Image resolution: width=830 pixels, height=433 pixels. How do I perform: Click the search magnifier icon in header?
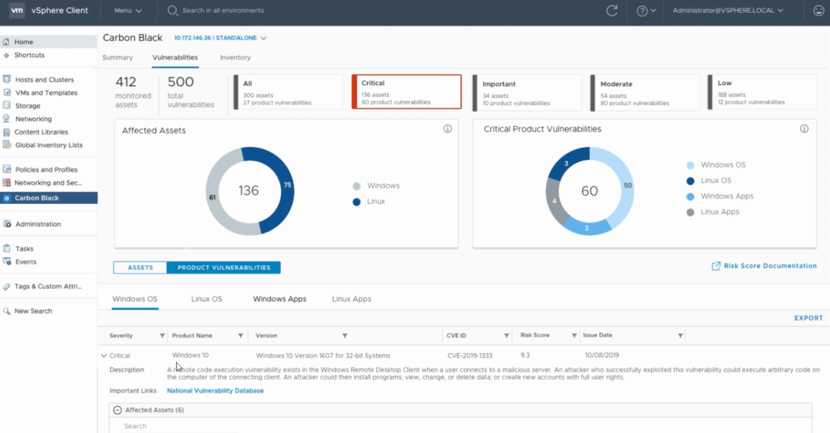tap(173, 10)
